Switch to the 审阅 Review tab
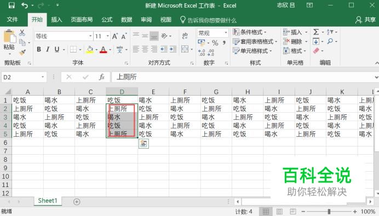Screen dimensions: 379x216 146,20
